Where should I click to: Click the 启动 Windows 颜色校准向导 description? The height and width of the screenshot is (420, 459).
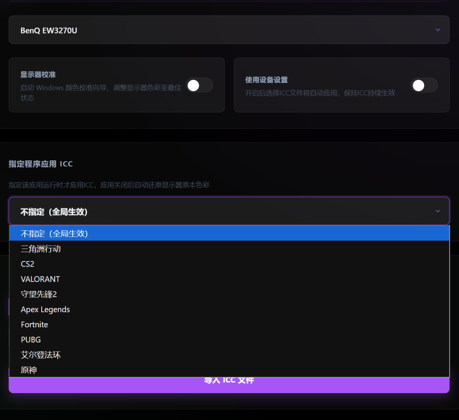point(101,93)
